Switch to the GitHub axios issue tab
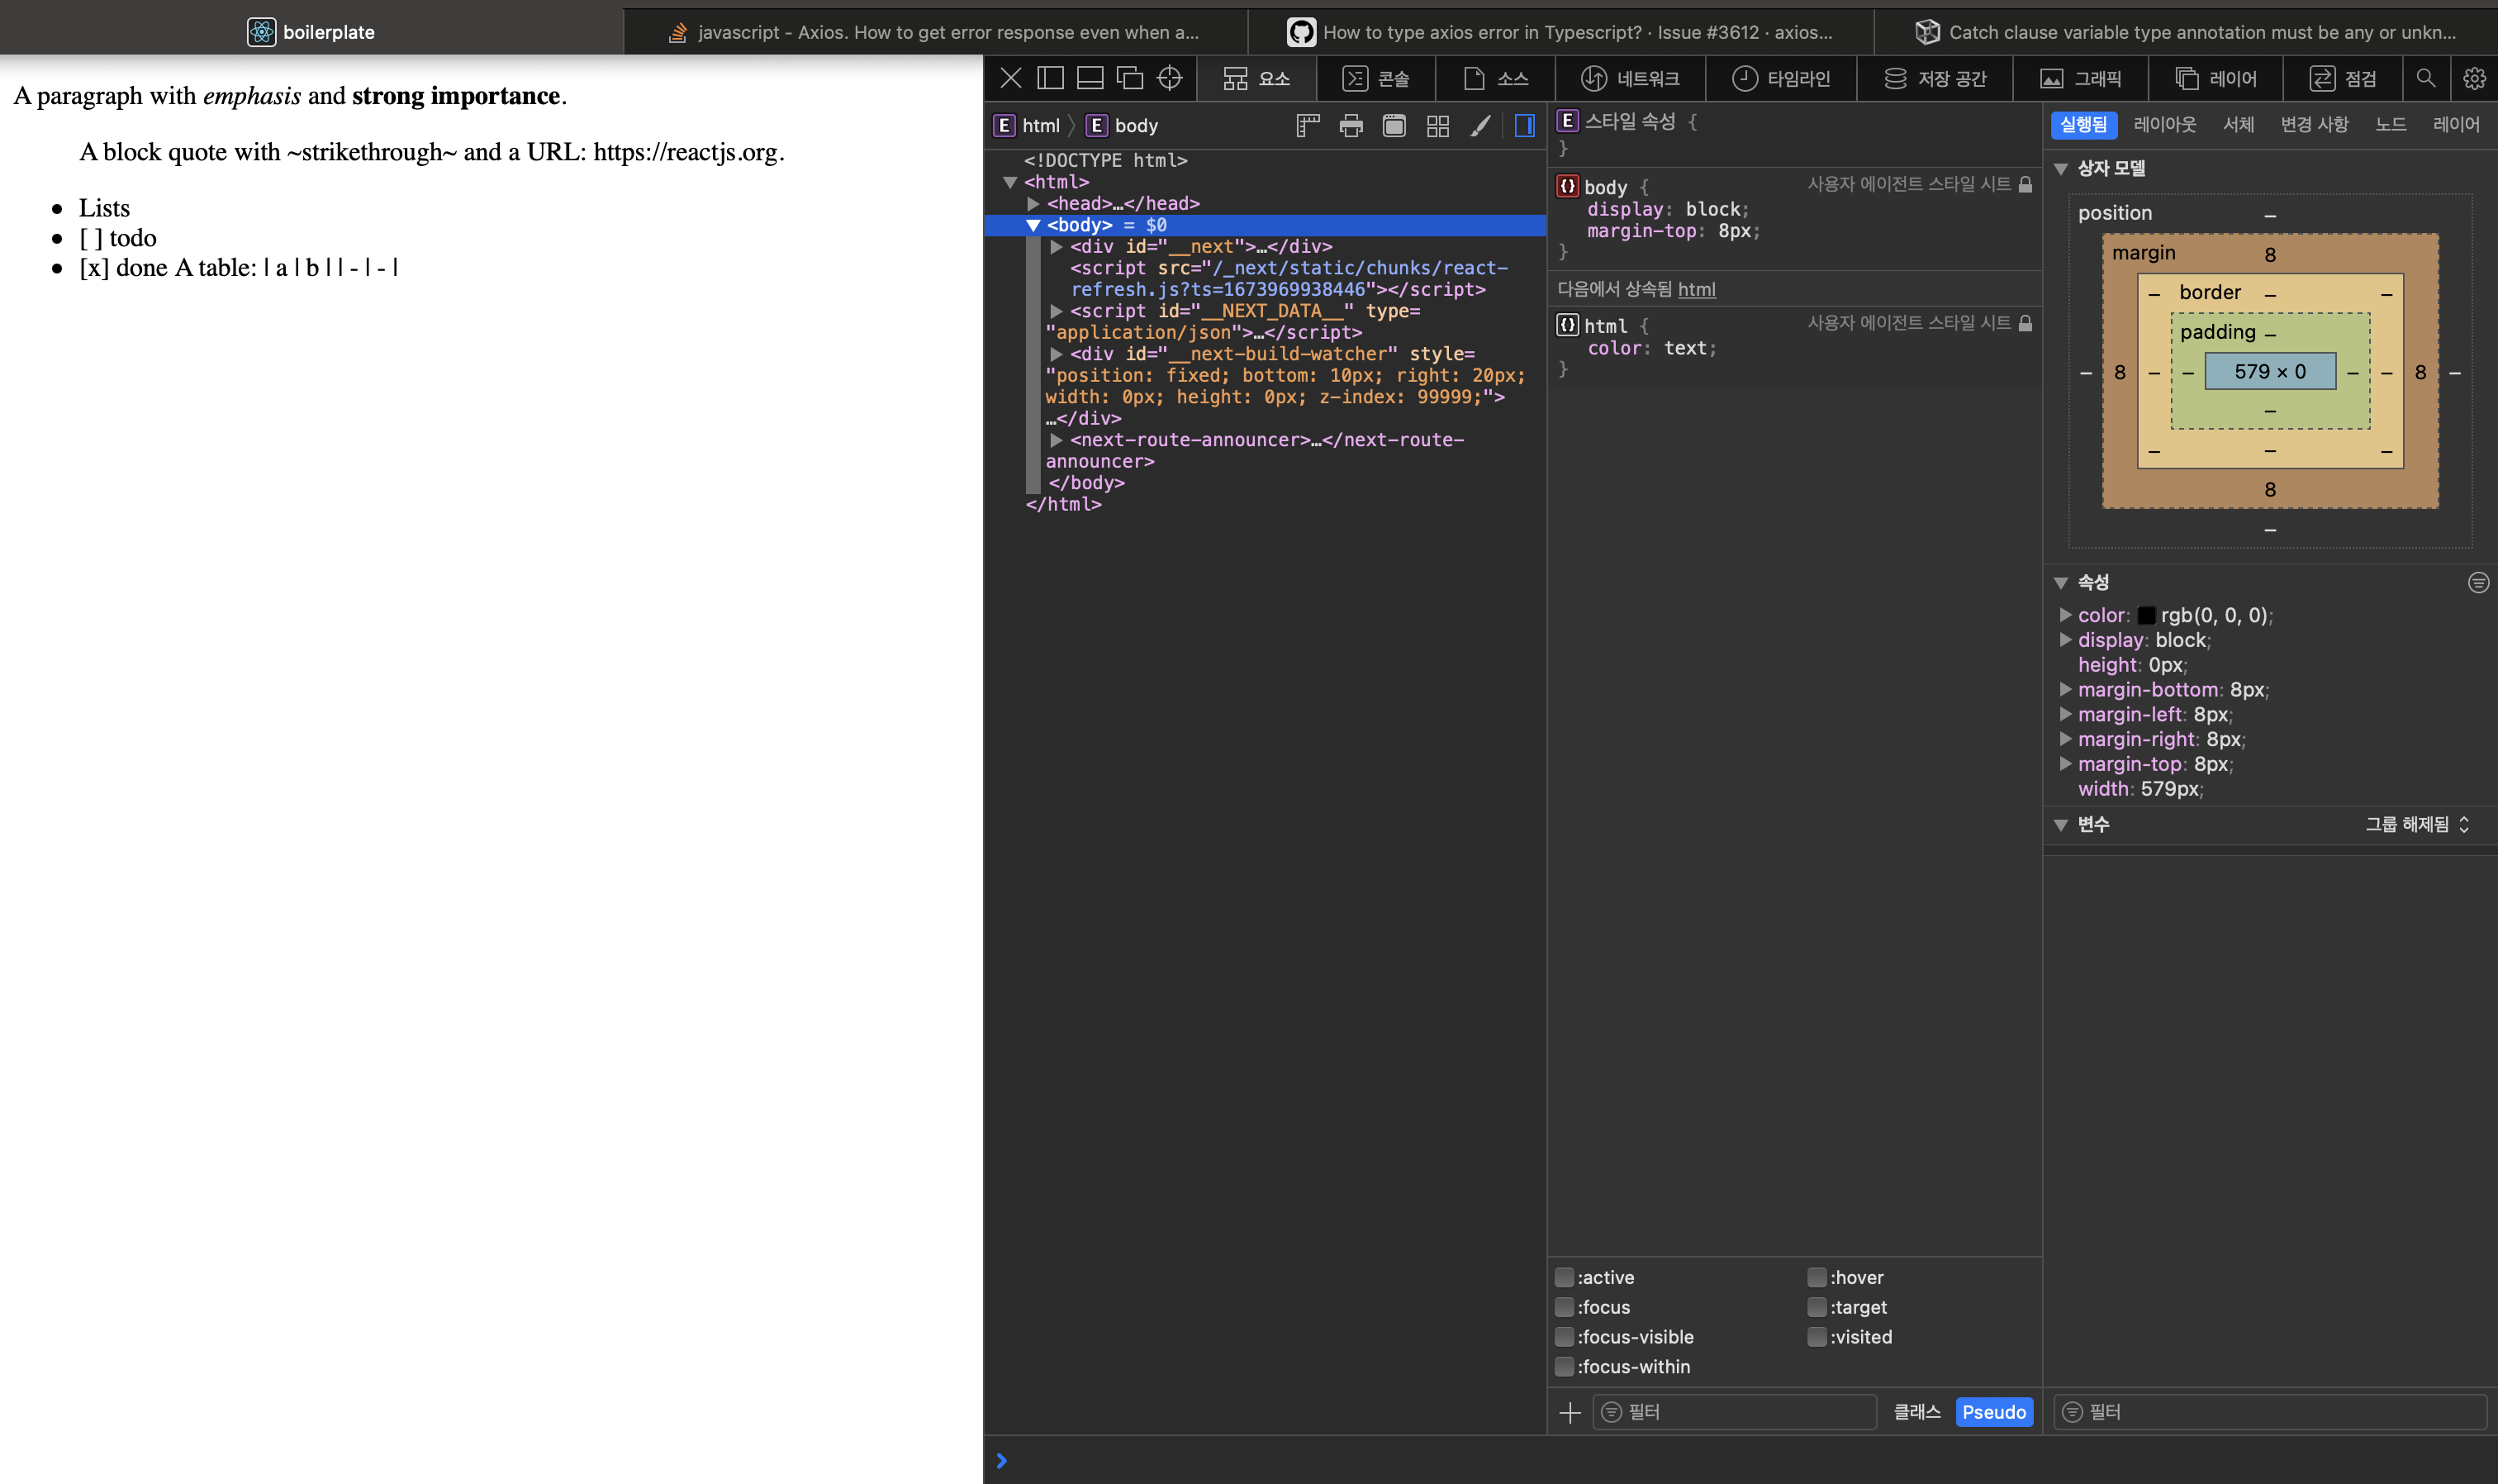Image resolution: width=2498 pixels, height=1484 pixels. coord(1560,32)
